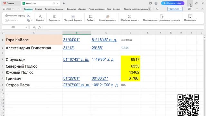Click the Name Box showing B22
This screenshot has width=206, height=116.
14,27
